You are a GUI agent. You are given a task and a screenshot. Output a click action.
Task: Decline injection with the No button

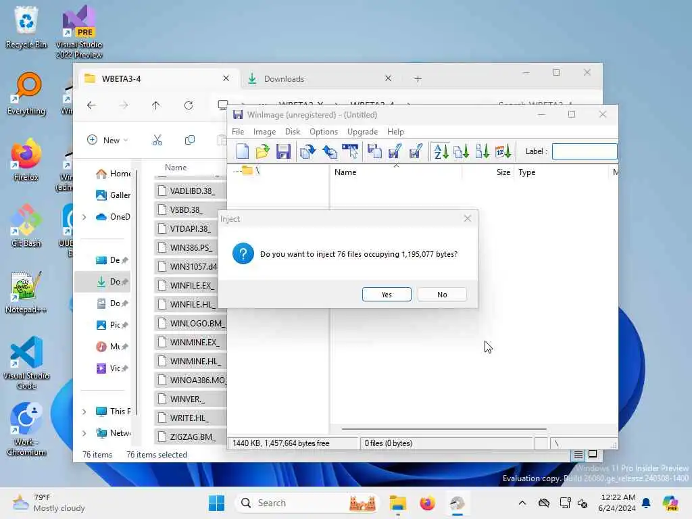coord(442,295)
